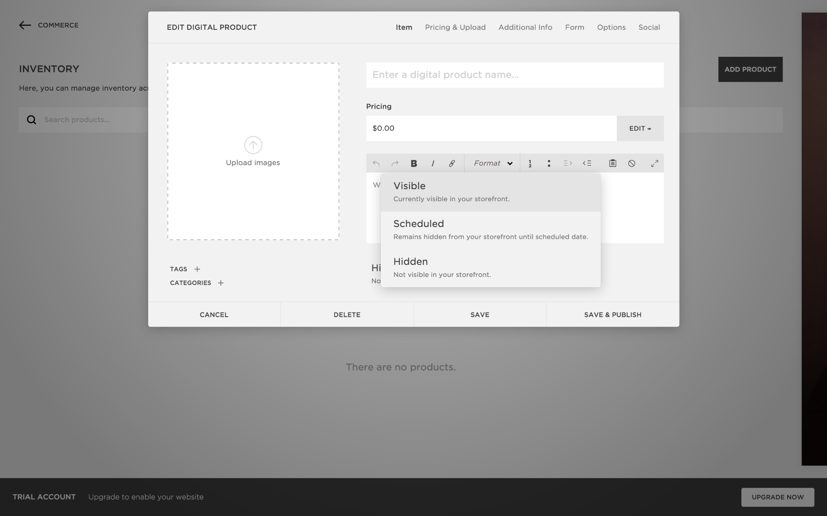Click the digital product name field
The width and height of the screenshot is (827, 516).
coord(515,75)
